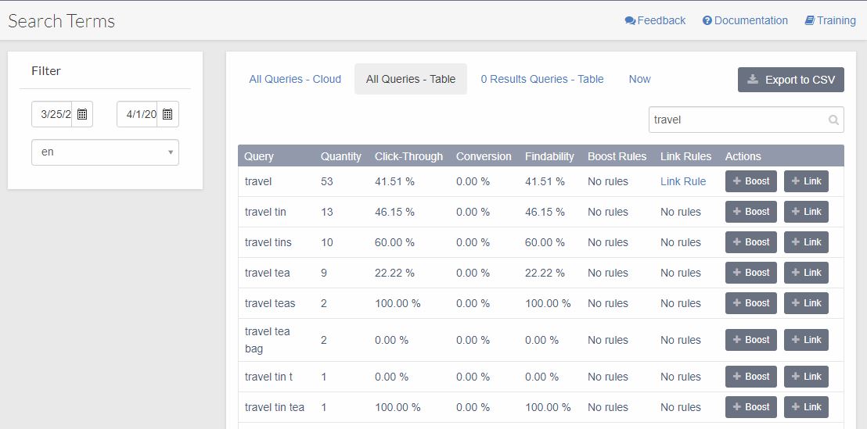
Task: Open the Link Rule for 'travel' query
Action: (x=682, y=181)
